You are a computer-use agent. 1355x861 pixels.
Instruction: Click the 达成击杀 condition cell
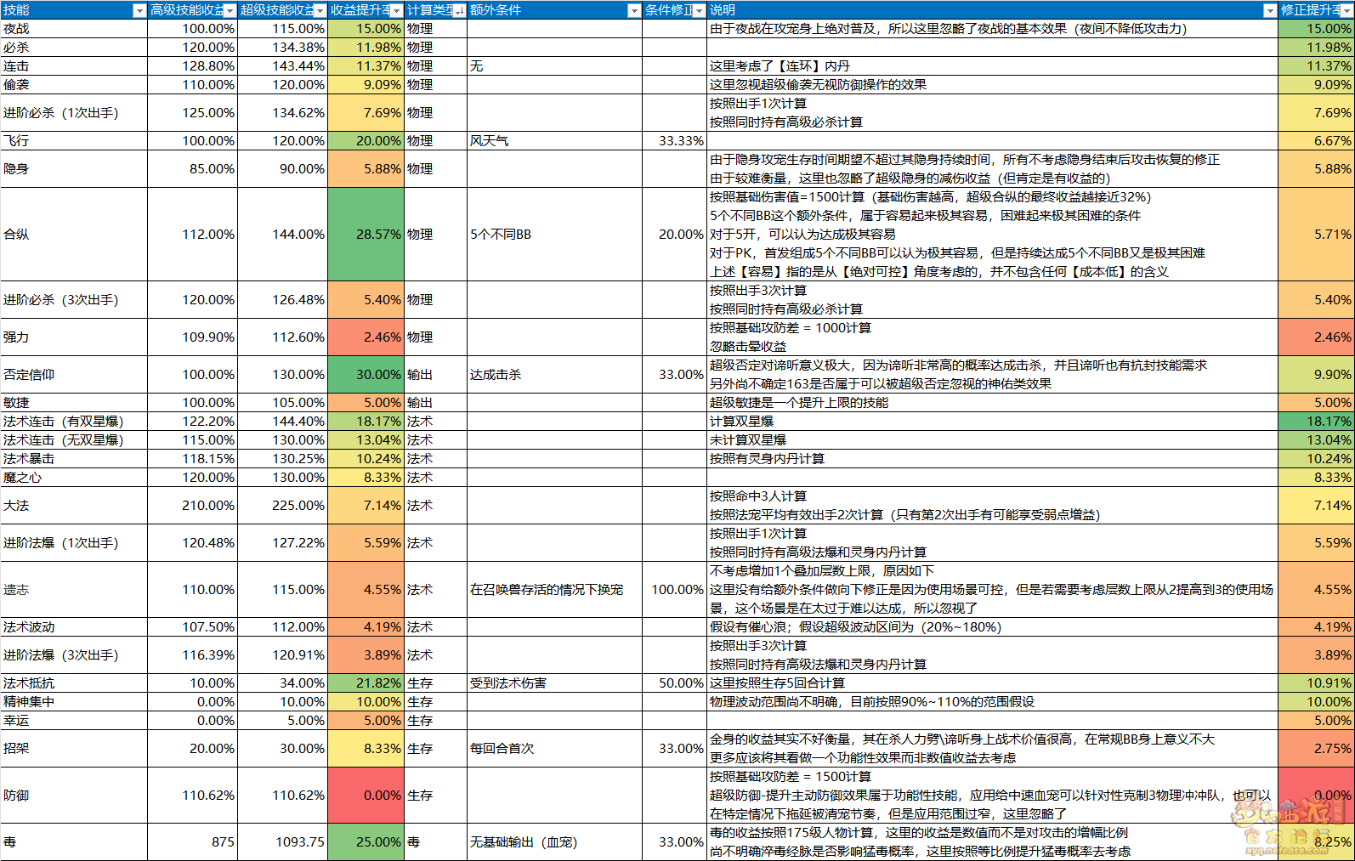tap(554, 375)
